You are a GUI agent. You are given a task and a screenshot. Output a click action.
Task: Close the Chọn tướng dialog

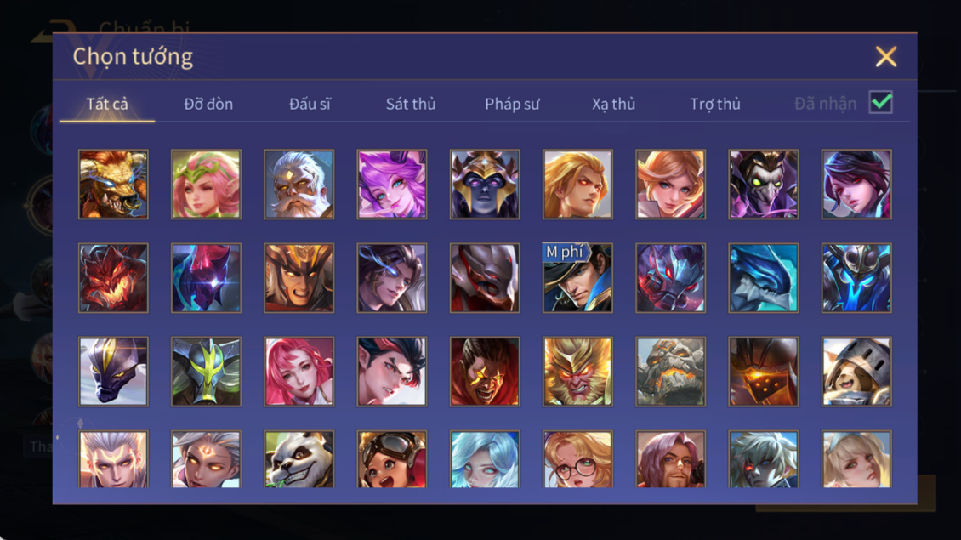point(885,56)
